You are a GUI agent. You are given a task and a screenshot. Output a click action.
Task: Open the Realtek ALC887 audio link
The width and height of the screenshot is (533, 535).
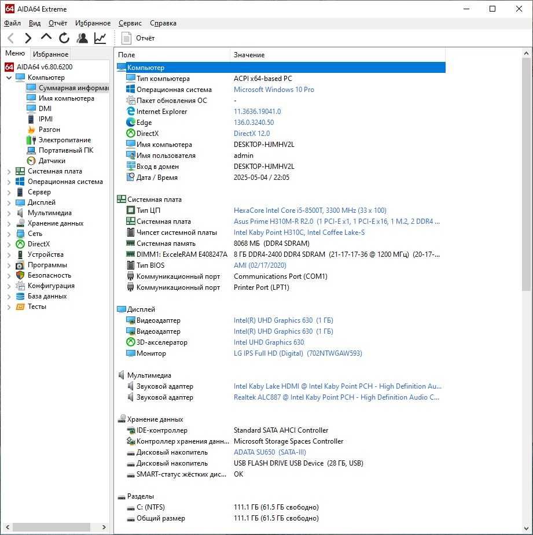(336, 397)
